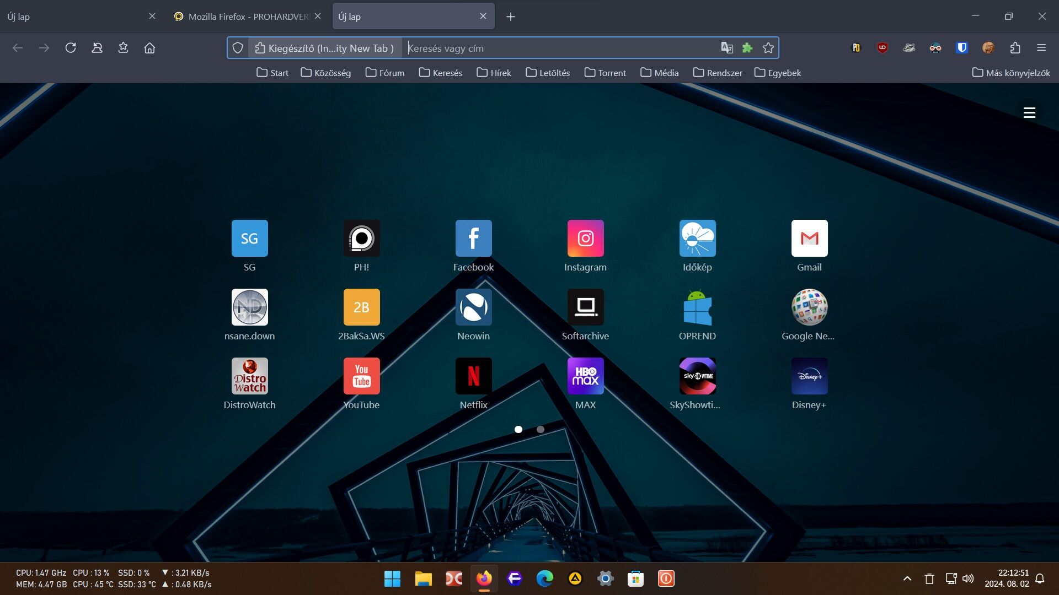Expand the Egyebek bookmarks folder

coord(778,73)
